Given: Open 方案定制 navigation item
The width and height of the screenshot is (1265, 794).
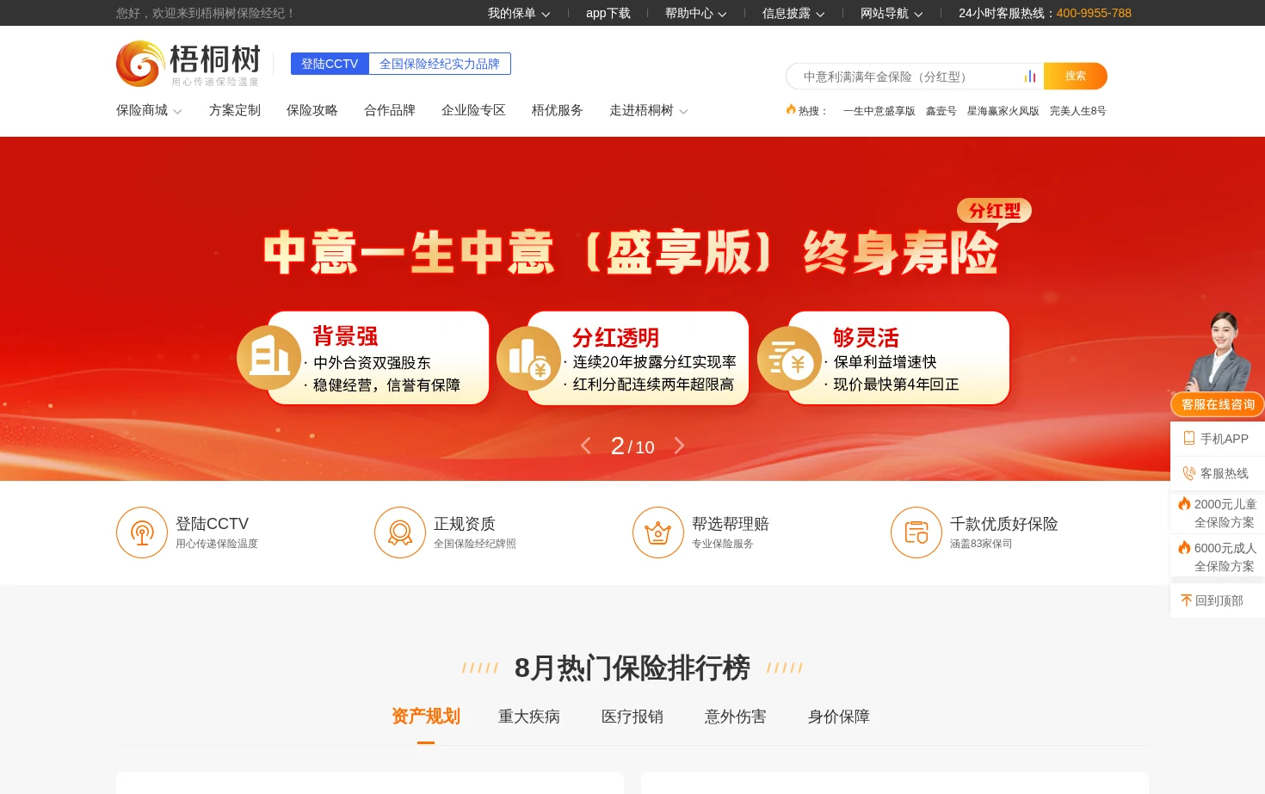Looking at the screenshot, I should (235, 110).
